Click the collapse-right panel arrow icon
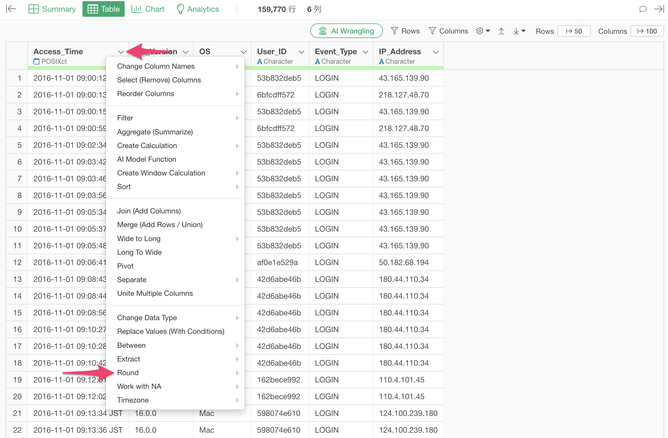Viewport: 668px width, 438px height. (x=659, y=9)
